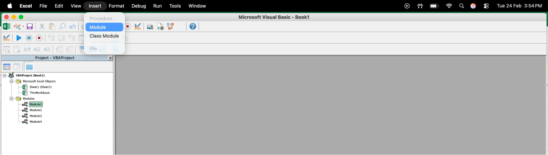The width and height of the screenshot is (548, 155).
Task: Select Module3 in project tree
Action: pyautogui.click(x=36, y=116)
